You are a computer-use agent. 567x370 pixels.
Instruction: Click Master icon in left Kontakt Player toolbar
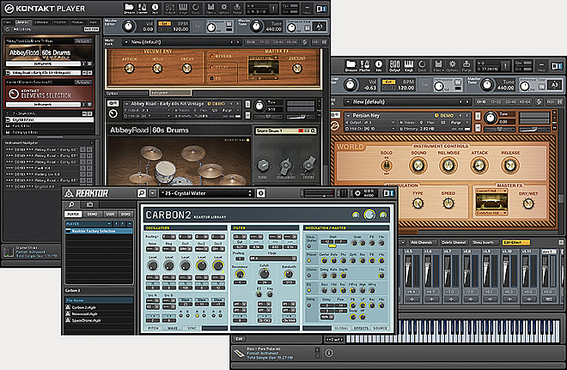tap(142, 9)
